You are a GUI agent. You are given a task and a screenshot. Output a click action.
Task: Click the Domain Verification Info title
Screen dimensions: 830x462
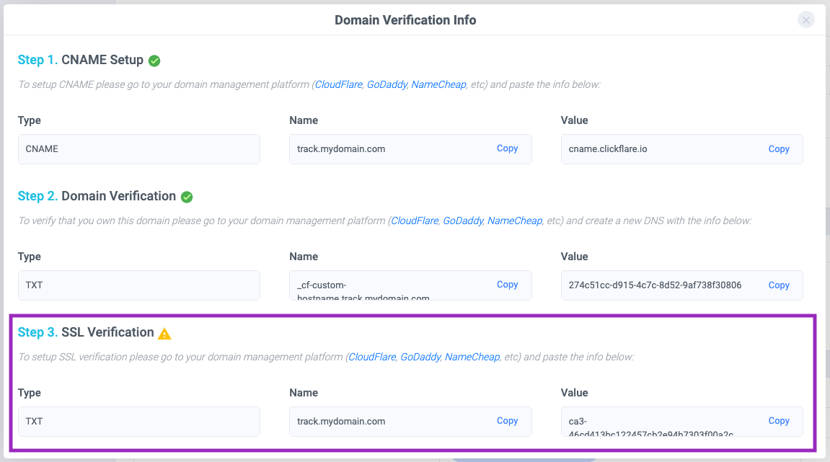pyautogui.click(x=405, y=20)
